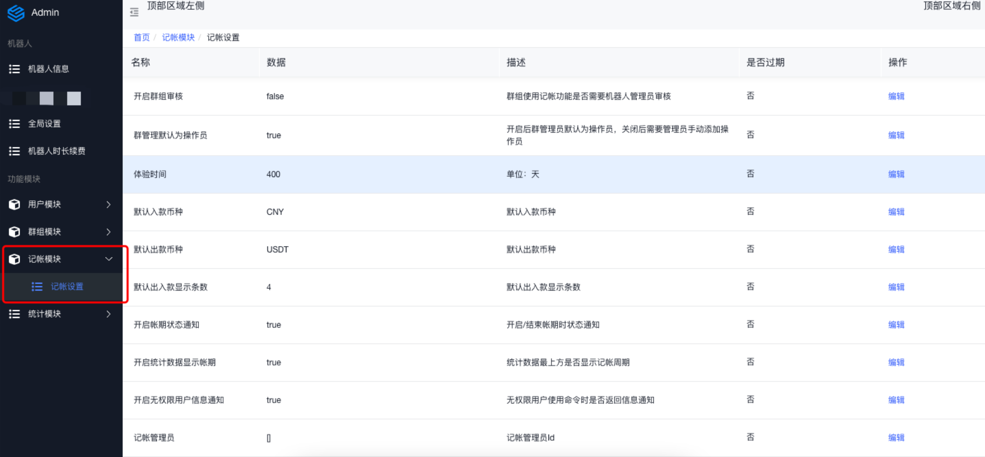Click the 记帐设置 submenu list icon
This screenshot has height=457, width=985.
(x=37, y=287)
